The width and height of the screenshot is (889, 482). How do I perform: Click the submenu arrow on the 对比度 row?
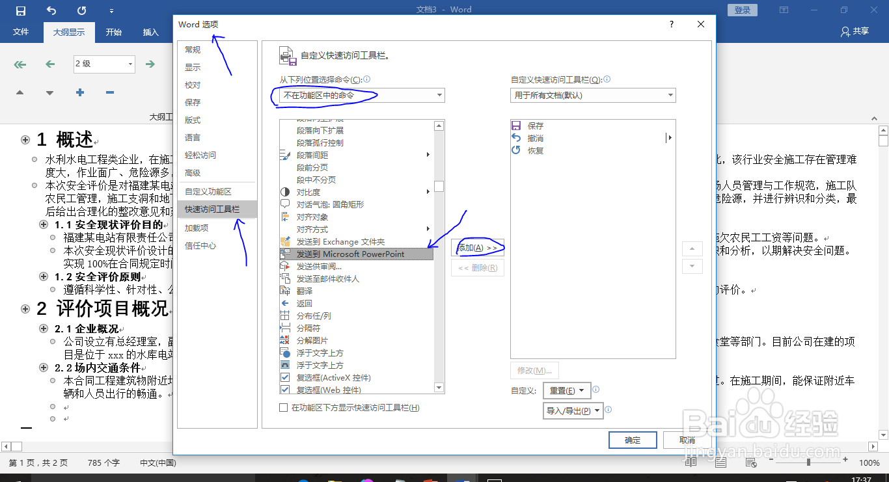click(x=428, y=192)
